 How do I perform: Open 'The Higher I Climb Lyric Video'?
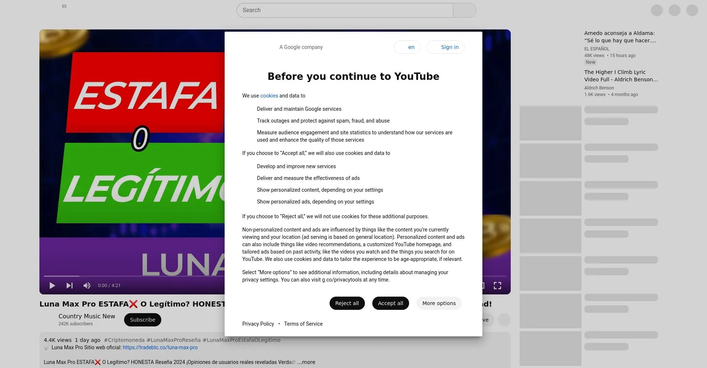pyautogui.click(x=621, y=76)
